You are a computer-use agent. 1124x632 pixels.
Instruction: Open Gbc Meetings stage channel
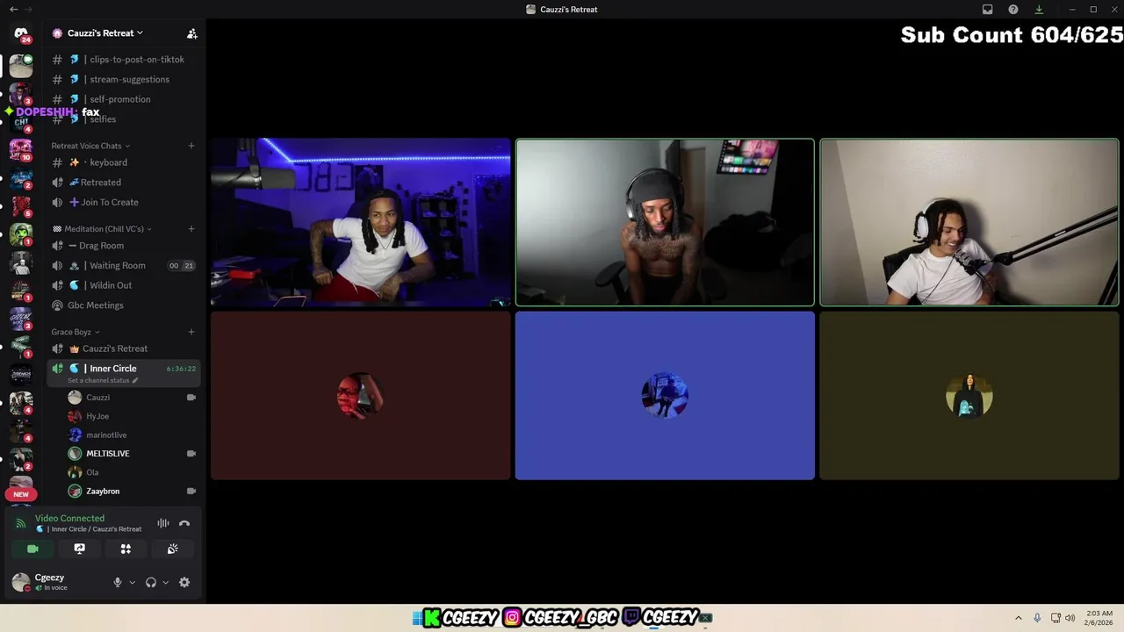point(123,305)
